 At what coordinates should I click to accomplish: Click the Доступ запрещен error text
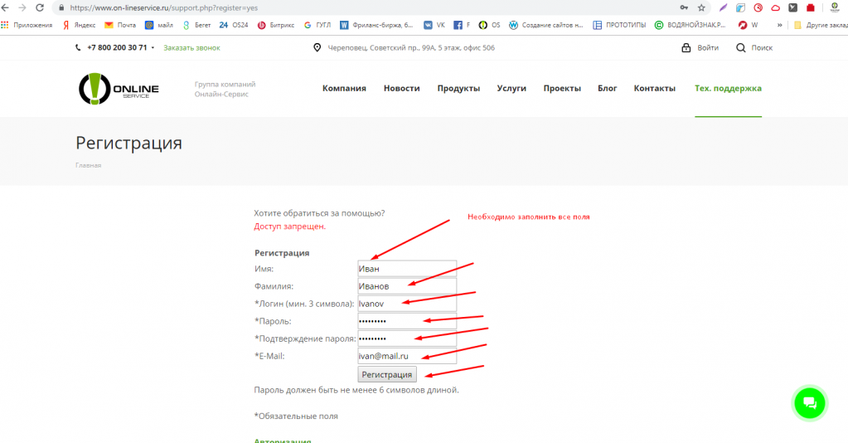tap(290, 226)
